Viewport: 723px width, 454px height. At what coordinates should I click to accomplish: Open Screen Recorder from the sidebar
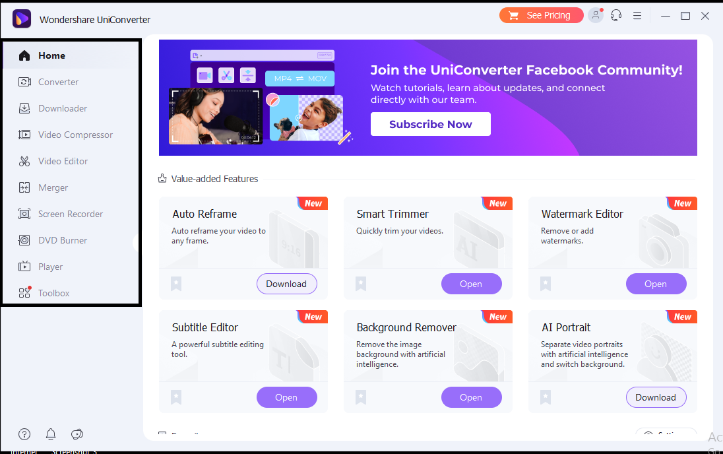pos(71,214)
